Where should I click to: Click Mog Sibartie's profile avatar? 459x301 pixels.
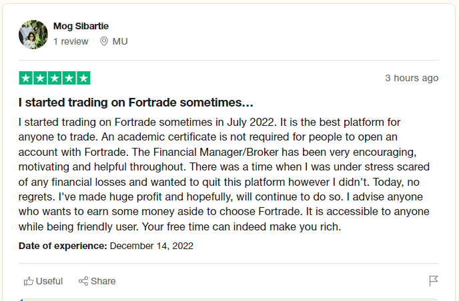tap(33, 34)
